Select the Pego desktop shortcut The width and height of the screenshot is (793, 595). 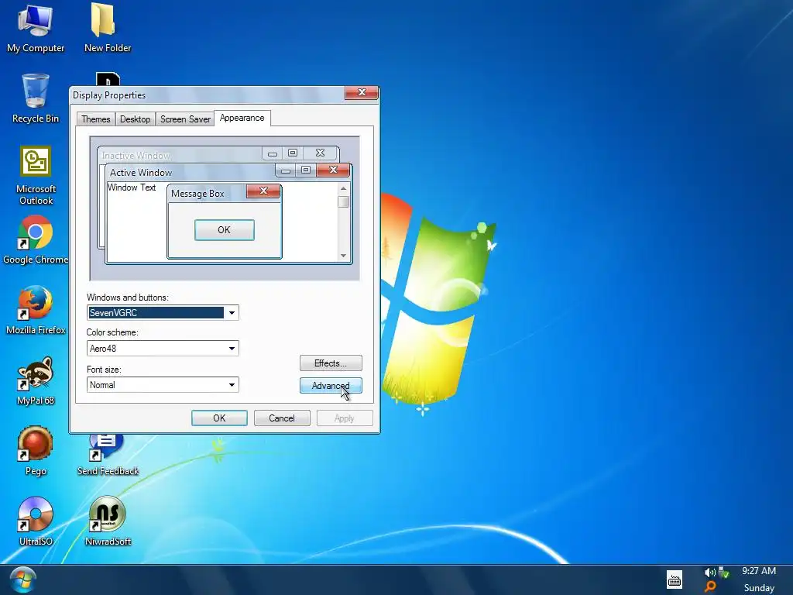36,451
